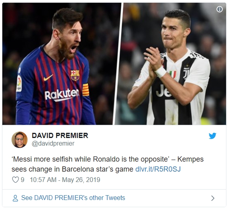Viewport: 230px width, 212px height.
Task: Like the tweet with the heart icon
Action: 16,180
